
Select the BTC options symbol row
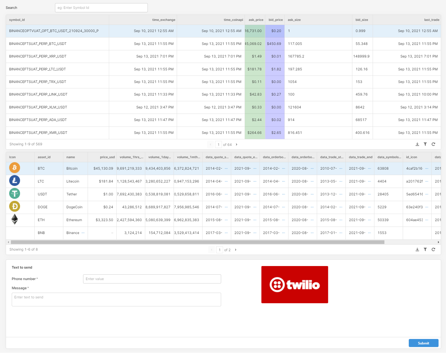pyautogui.click(x=223, y=31)
